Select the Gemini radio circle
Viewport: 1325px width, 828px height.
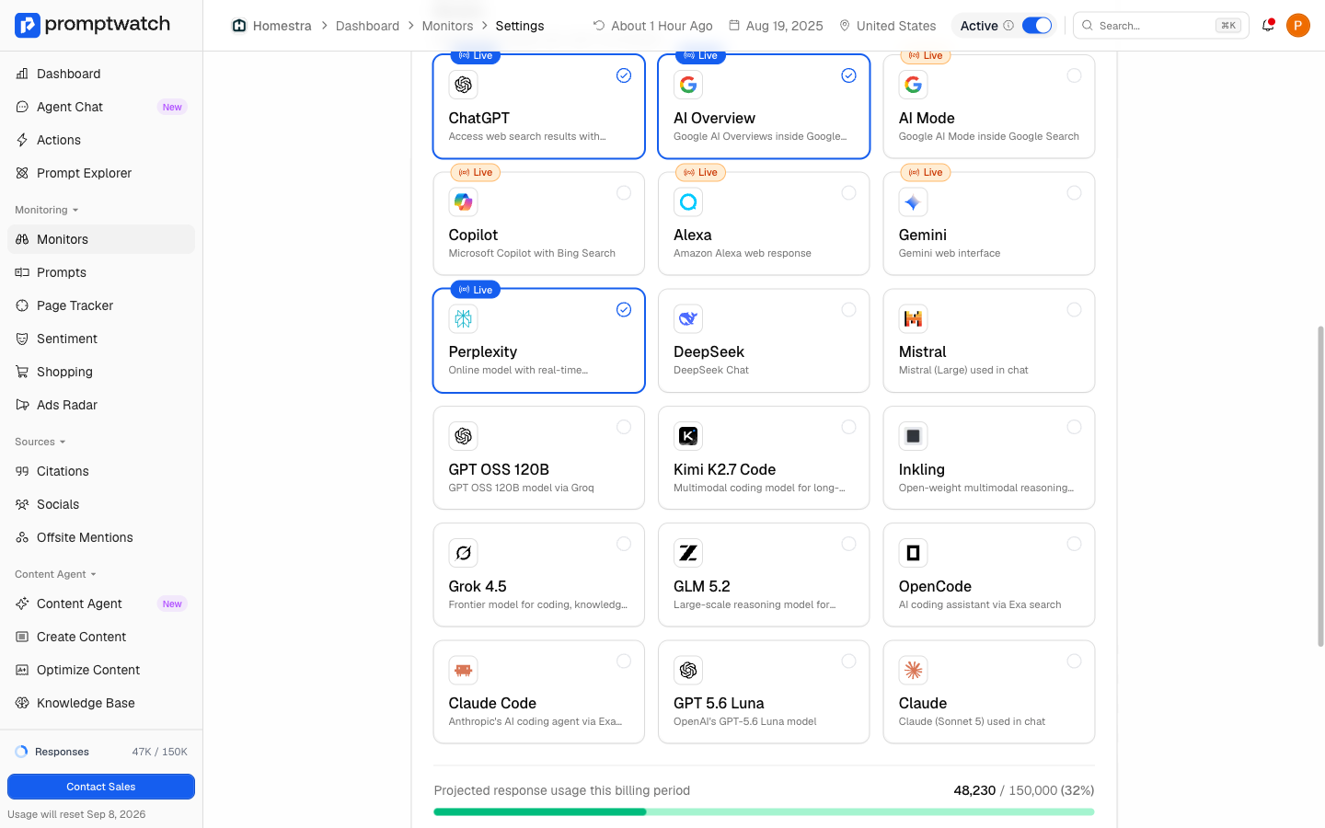1074,192
